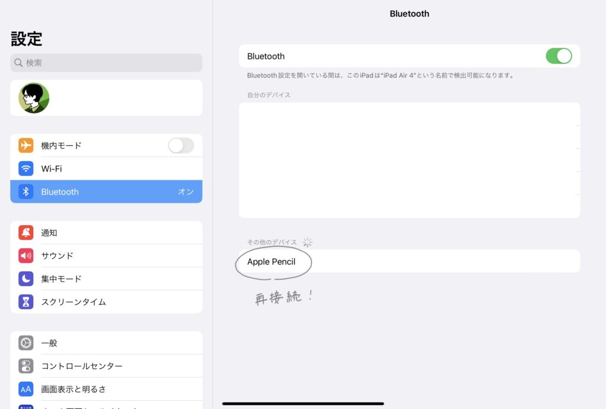Image resolution: width=606 pixels, height=409 pixels.
Task: Open スクリーンタイム settings
Action: point(107,302)
